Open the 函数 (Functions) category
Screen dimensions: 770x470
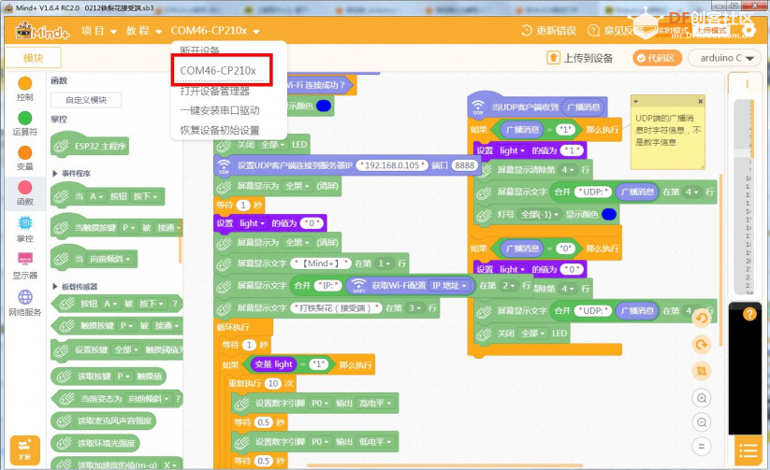click(x=24, y=192)
